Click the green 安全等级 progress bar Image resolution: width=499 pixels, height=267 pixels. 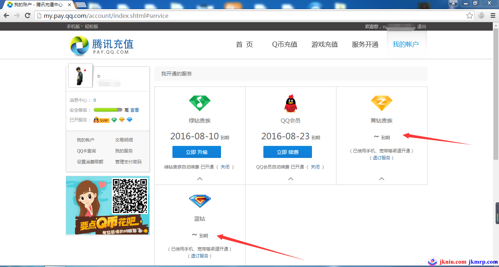click(x=108, y=110)
